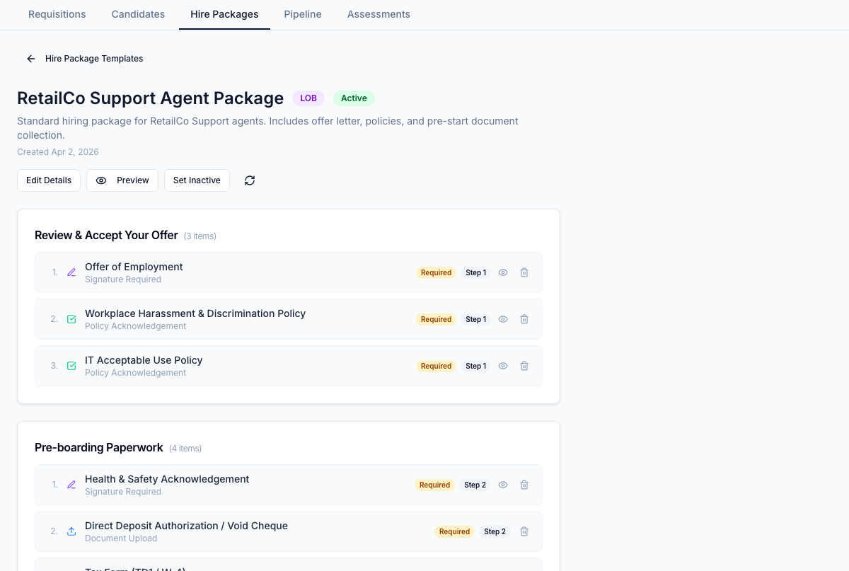Viewport: 849px width, 571px height.
Task: Delete the Health & Safety Acknowledgement item
Action: click(524, 485)
